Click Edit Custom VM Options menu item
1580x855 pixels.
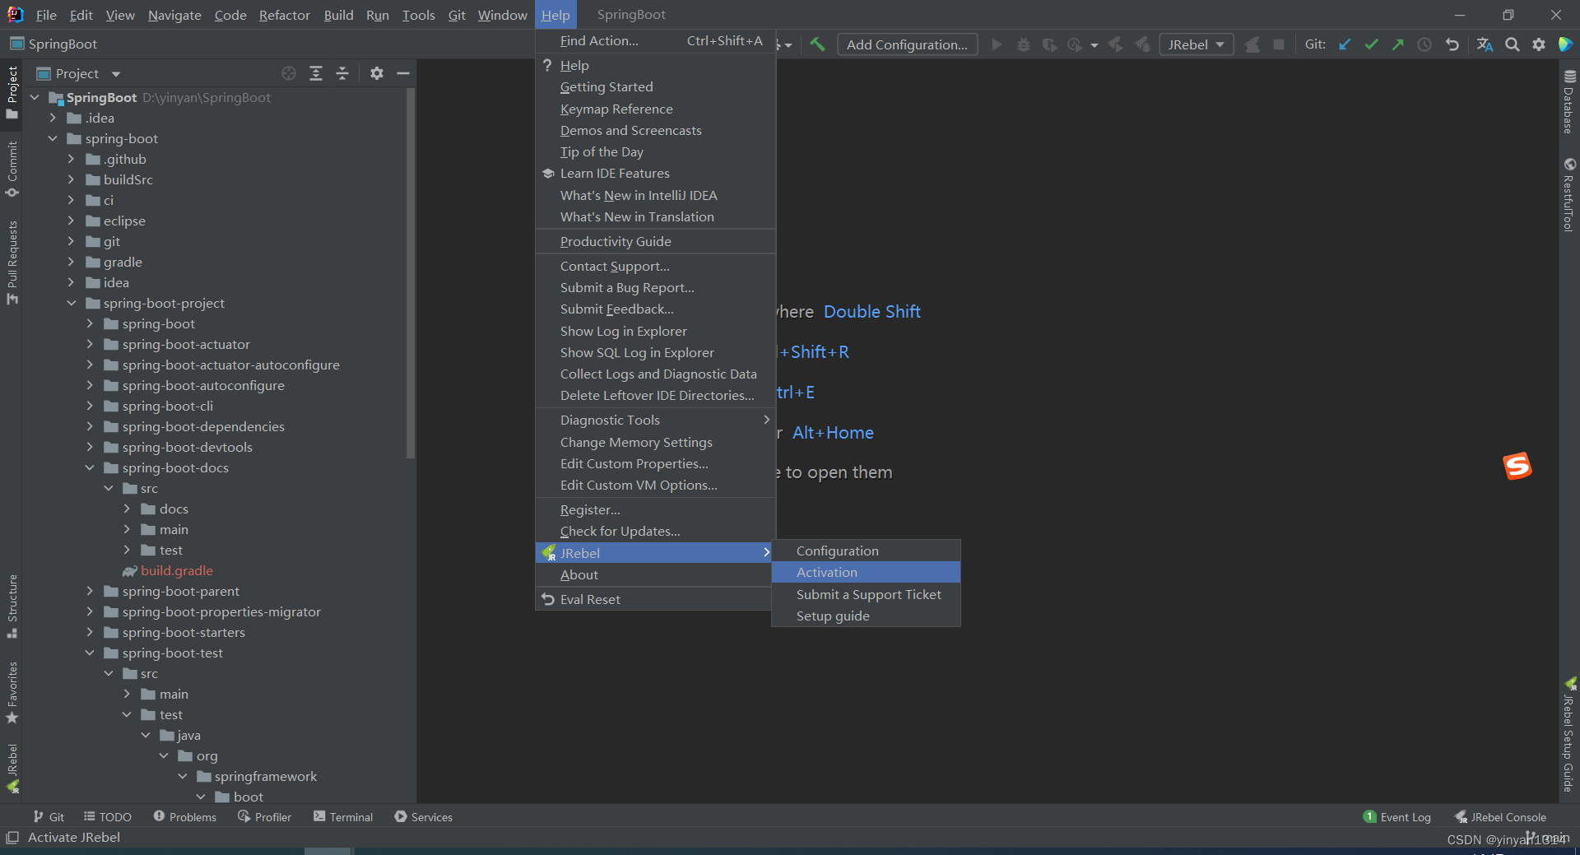pos(655,485)
